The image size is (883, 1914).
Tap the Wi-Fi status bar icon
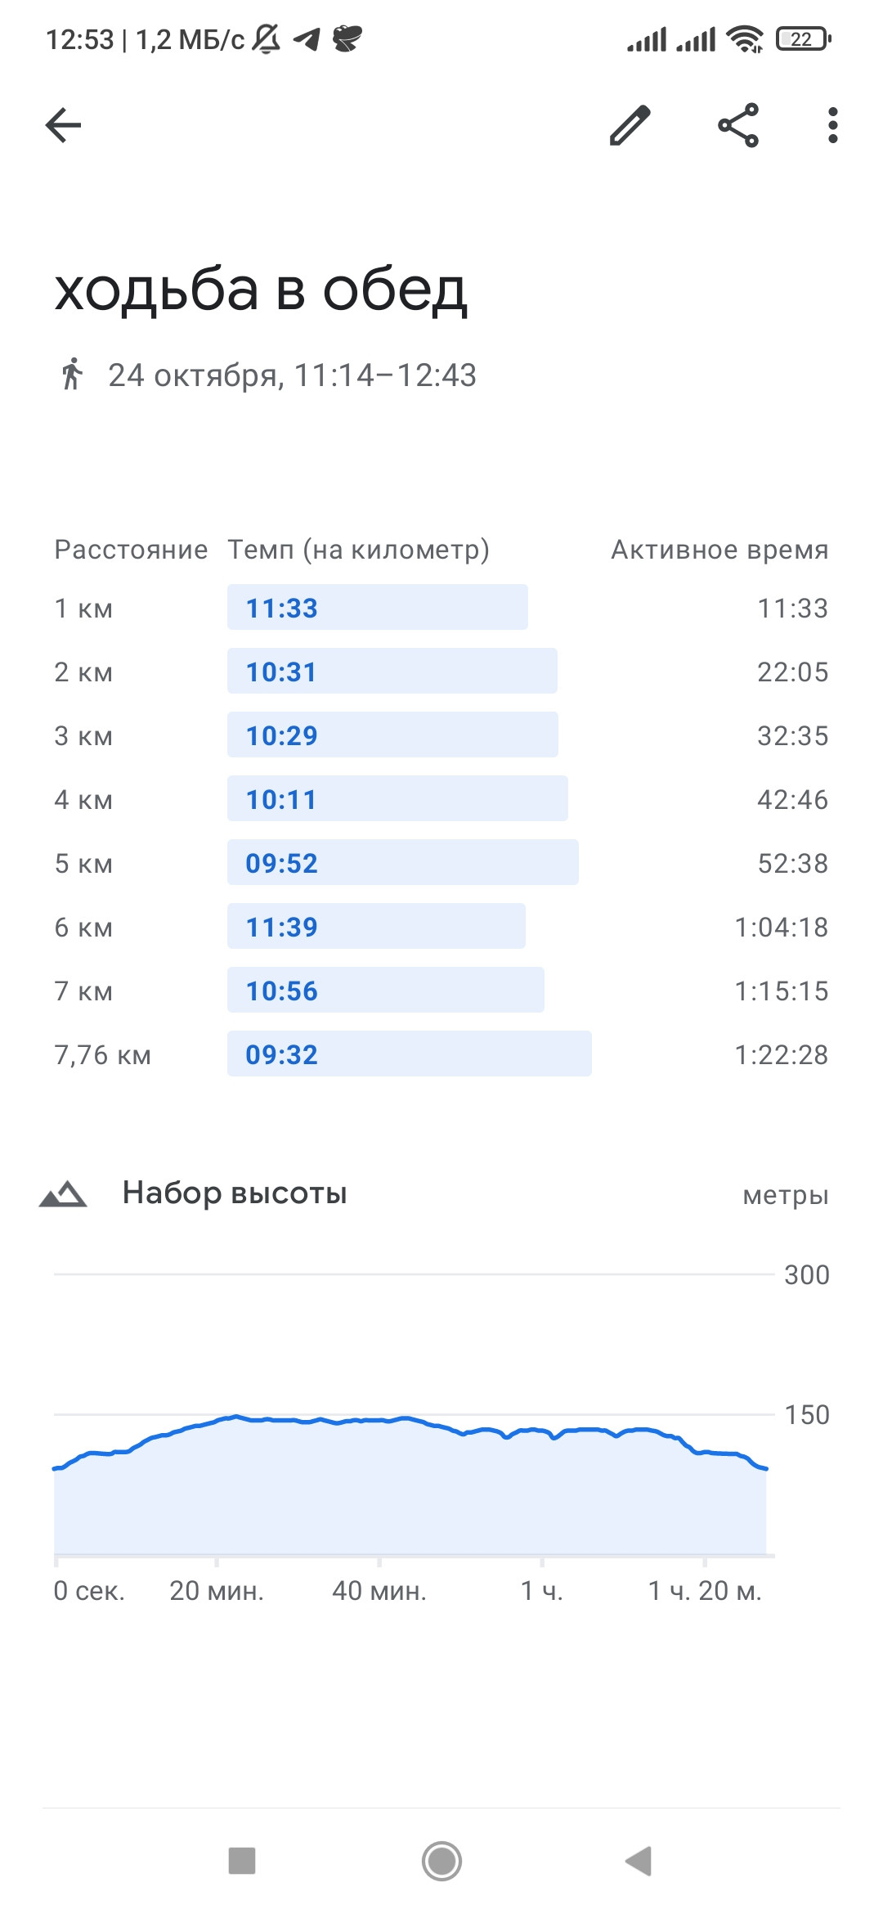(745, 38)
